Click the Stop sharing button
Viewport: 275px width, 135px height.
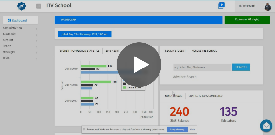[177, 130]
